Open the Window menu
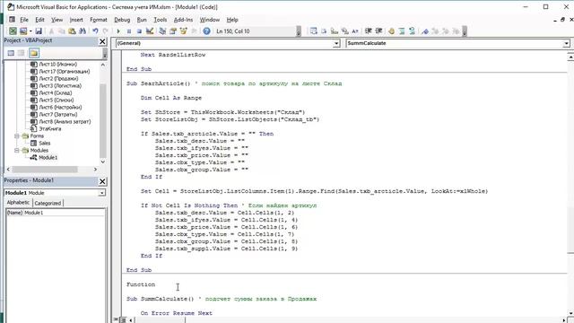This screenshot has width=574, height=323. [x=209, y=20]
